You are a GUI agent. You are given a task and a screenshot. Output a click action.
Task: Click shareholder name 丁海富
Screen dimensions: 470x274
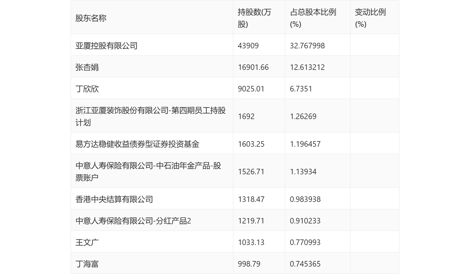click(87, 264)
